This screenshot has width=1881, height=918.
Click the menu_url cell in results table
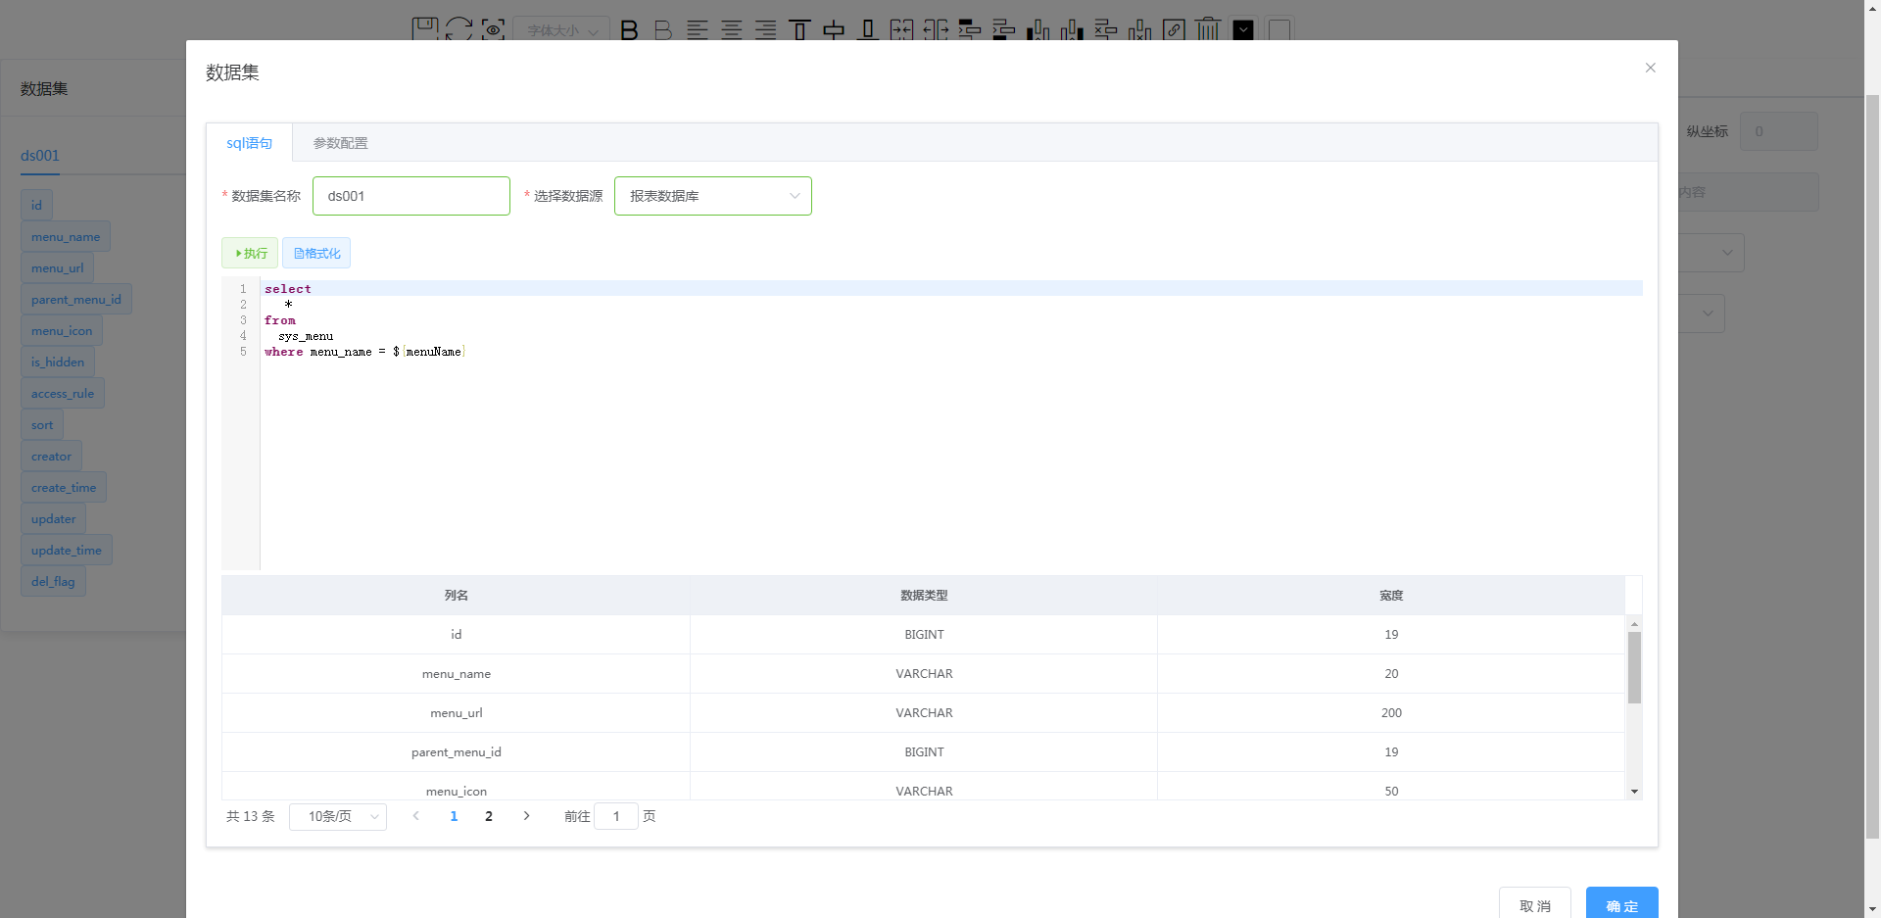pos(457,713)
